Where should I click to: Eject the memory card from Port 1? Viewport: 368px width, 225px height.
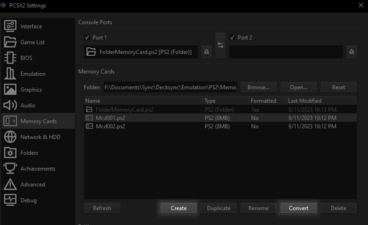coord(207,51)
